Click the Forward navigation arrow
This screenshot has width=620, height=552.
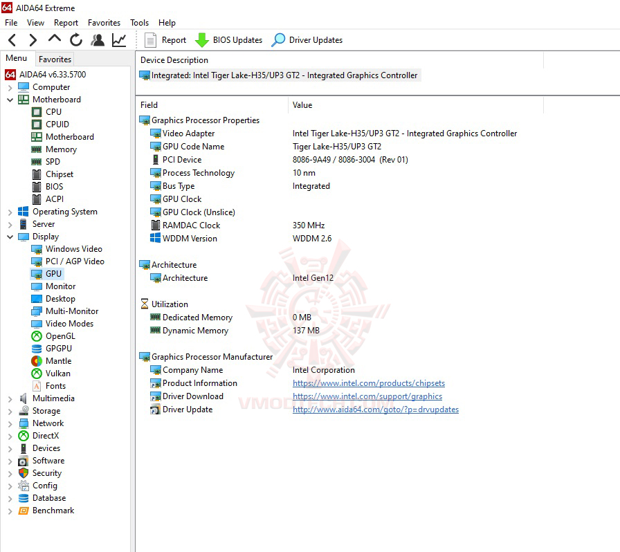coord(33,40)
